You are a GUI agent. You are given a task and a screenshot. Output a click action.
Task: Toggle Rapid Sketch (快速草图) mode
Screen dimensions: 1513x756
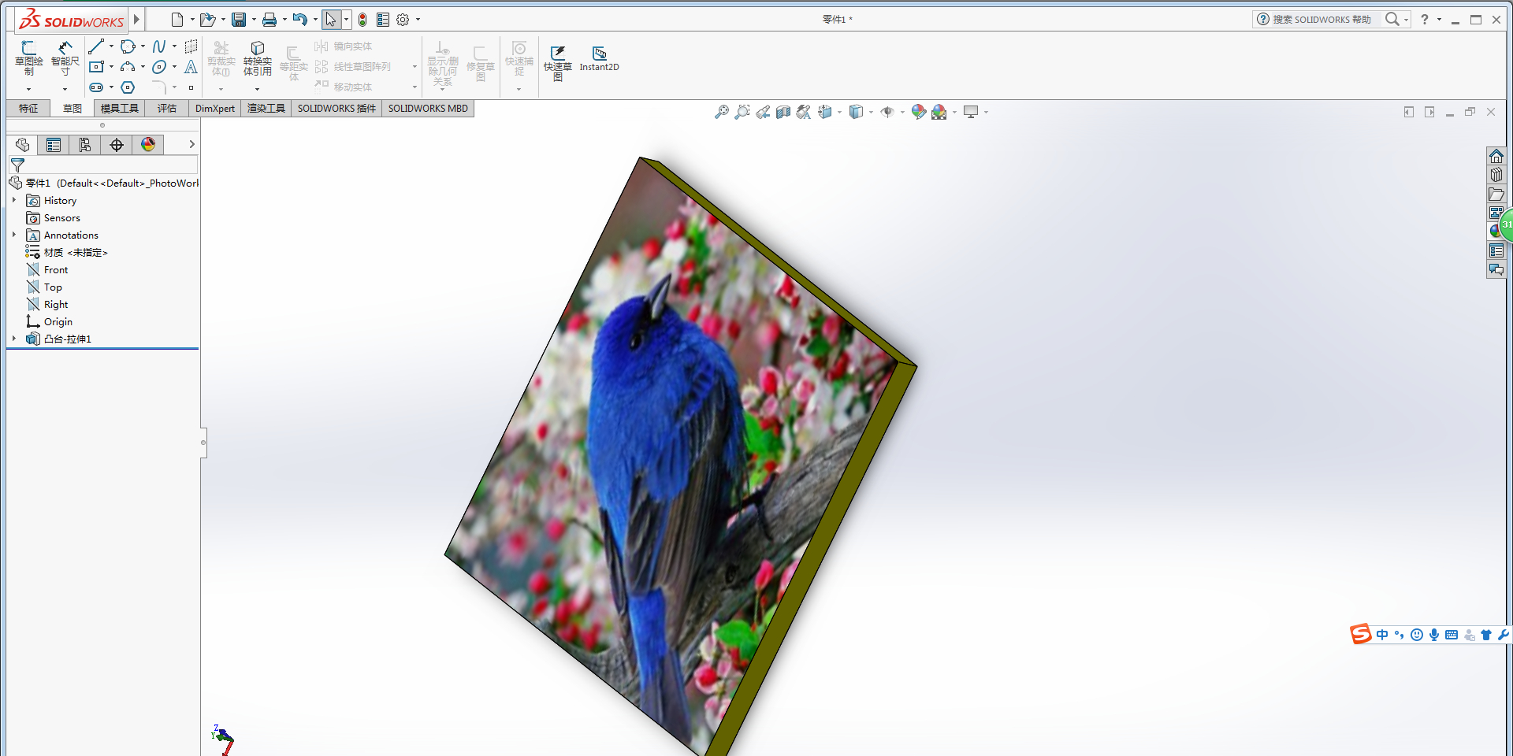pos(558,63)
